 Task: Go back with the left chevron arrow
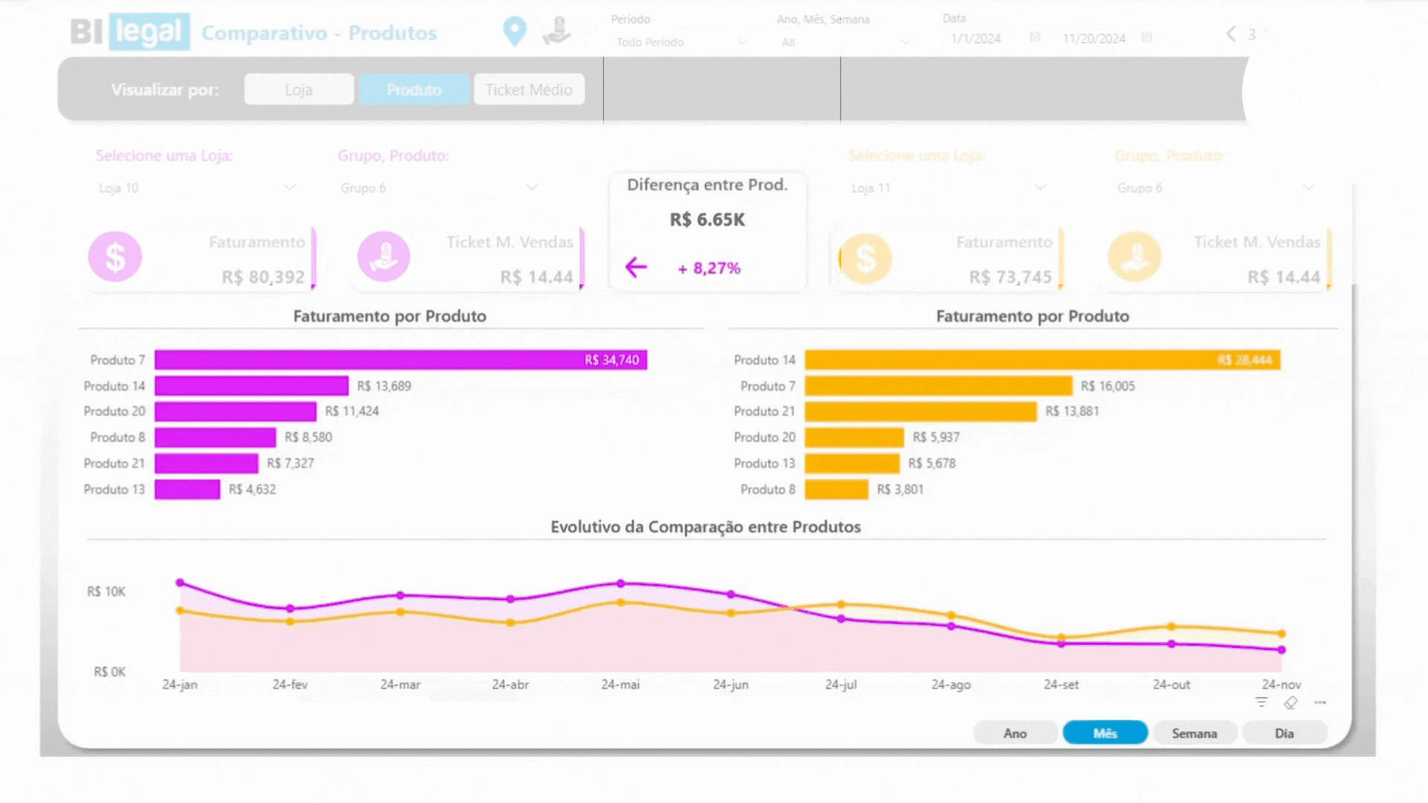click(x=1231, y=34)
